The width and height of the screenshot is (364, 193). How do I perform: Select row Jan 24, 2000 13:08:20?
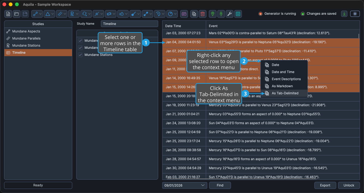[261, 123]
